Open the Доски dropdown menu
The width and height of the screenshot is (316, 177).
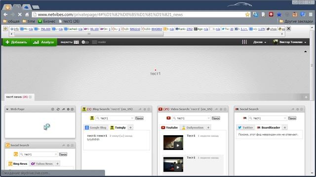point(260,42)
